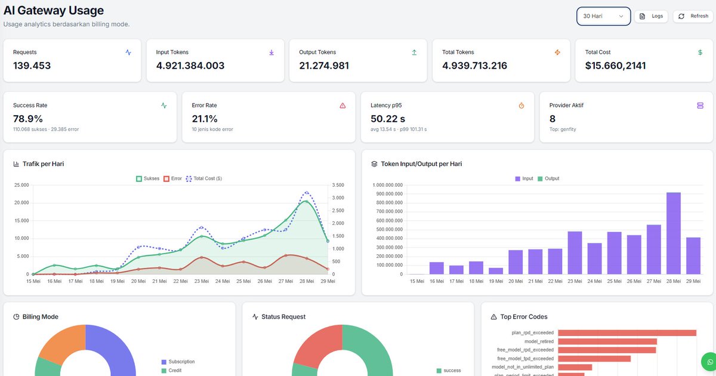Click the pulse icon on Requests card

(128, 53)
